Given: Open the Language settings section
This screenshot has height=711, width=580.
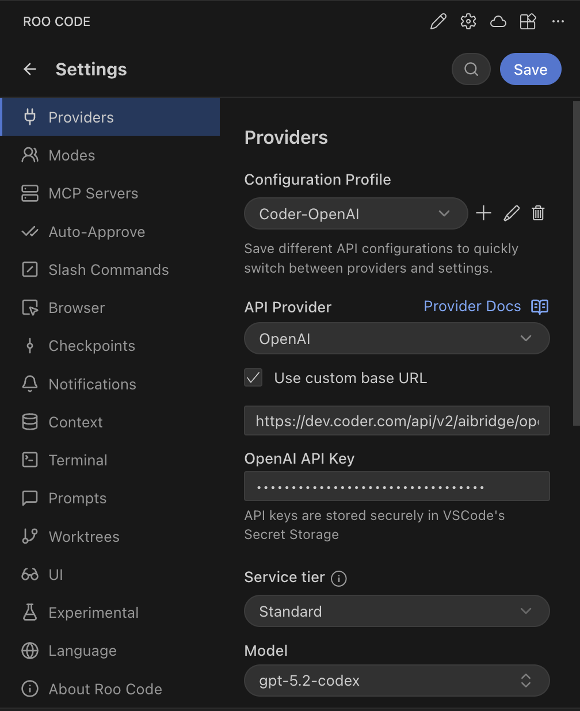Looking at the screenshot, I should click(x=30, y=651).
